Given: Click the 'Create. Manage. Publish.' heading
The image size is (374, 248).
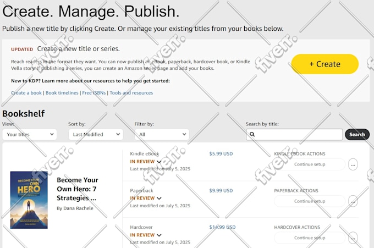Looking at the screenshot, I should [x=91, y=11].
